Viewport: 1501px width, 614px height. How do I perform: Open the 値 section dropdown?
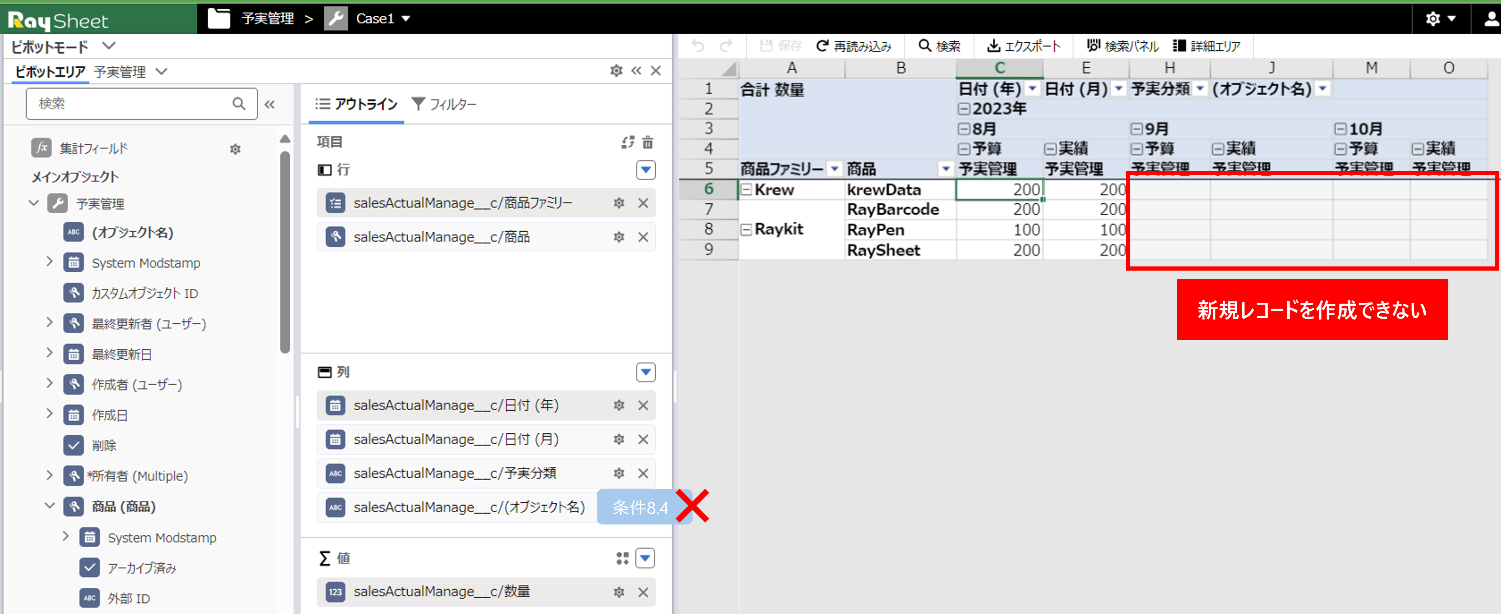click(645, 559)
